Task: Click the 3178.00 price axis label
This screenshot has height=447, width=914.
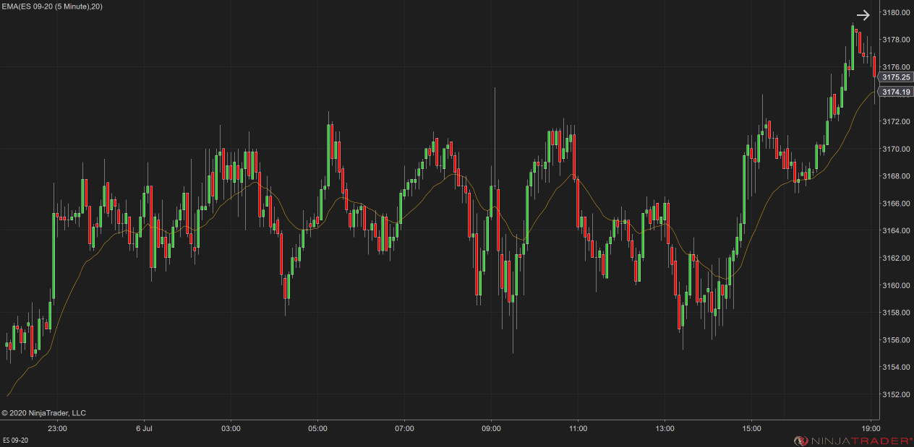Action: click(x=896, y=40)
